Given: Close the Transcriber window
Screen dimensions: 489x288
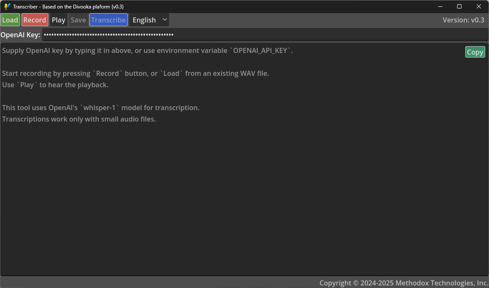Looking at the screenshot, I should pos(479,6).
